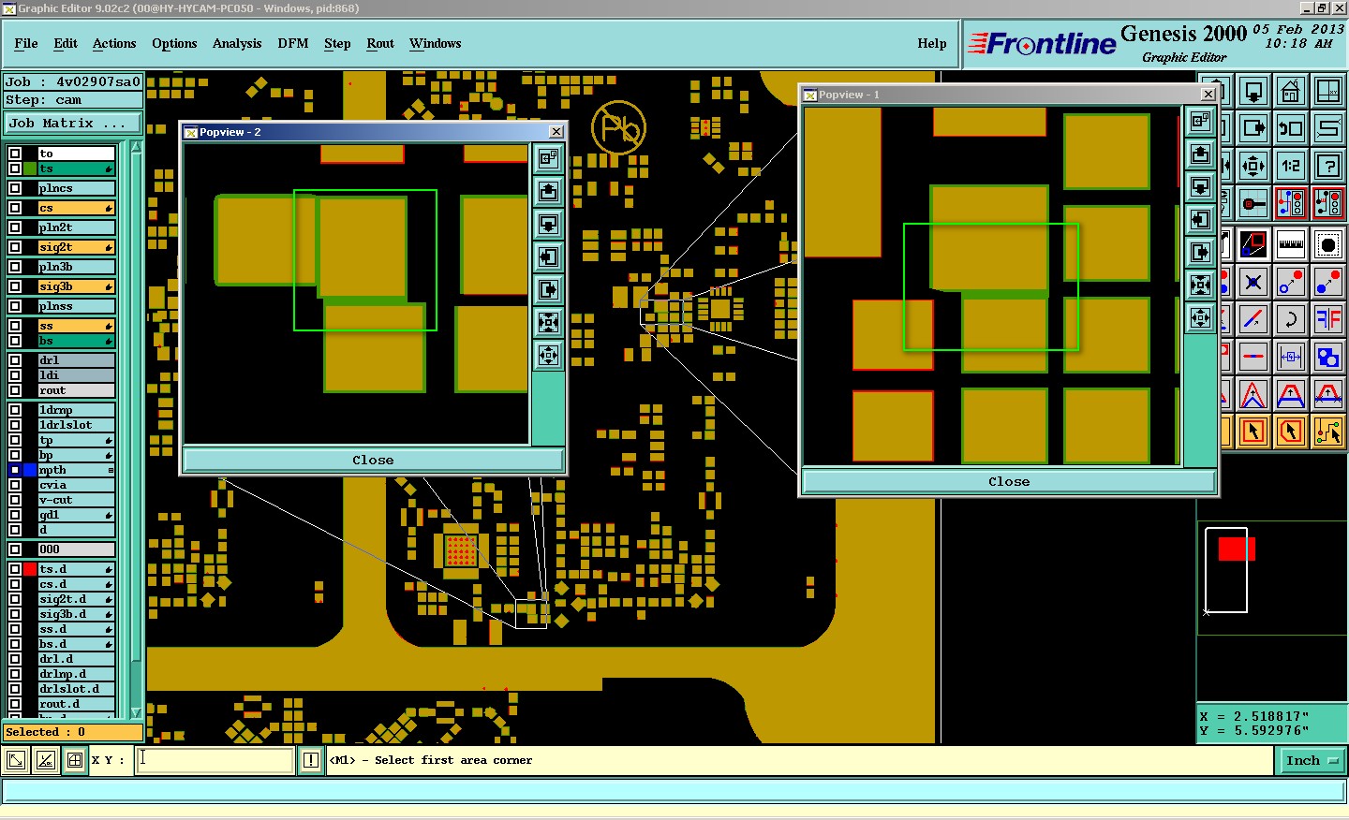Click pan down icon in Popview - 1

1201,187
